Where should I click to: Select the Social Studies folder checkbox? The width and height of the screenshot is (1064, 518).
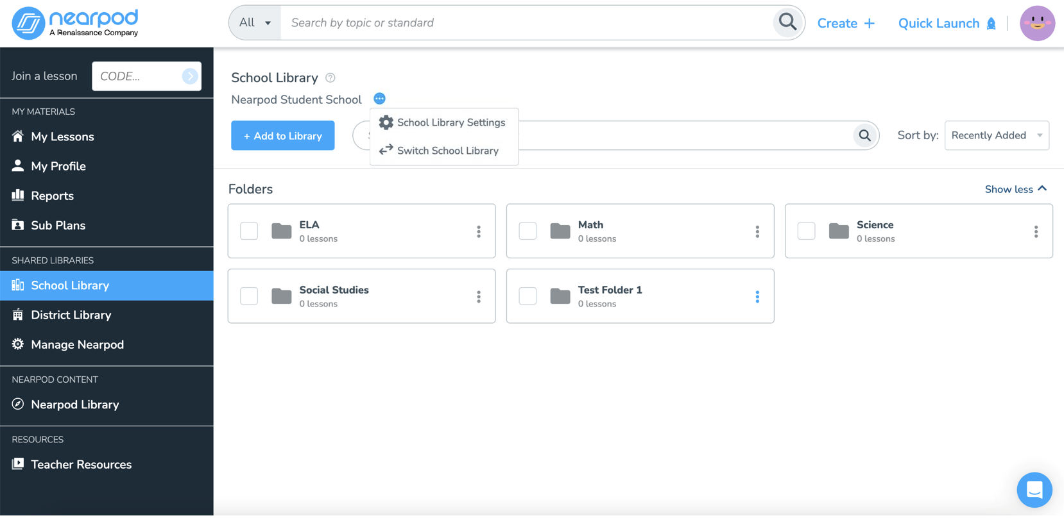249,296
